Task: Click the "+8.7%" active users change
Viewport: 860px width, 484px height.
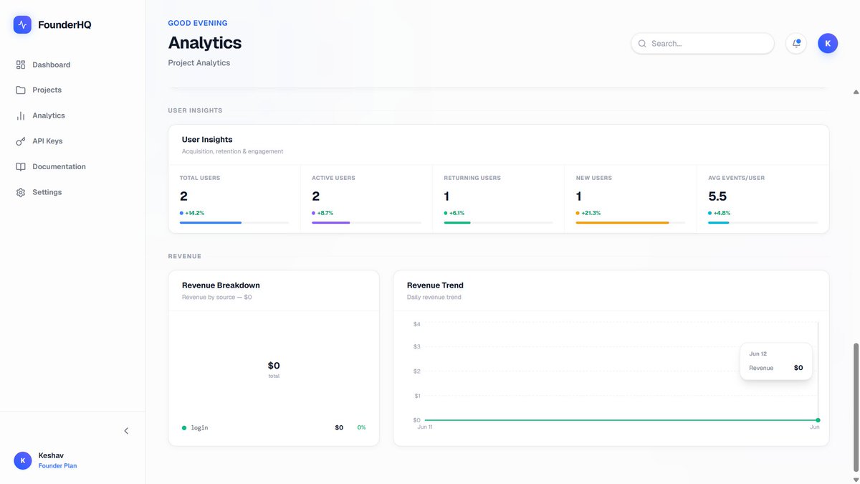Action: coord(325,213)
